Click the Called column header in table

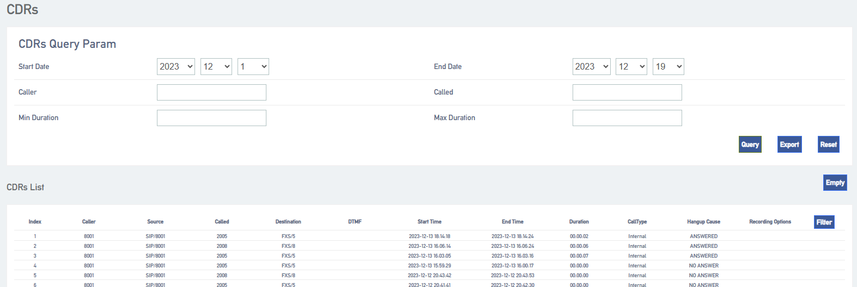pos(222,222)
